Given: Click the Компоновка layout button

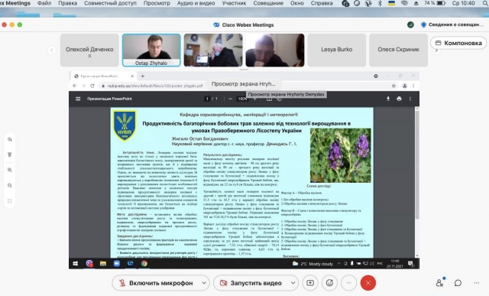Looking at the screenshot, I should point(458,43).
